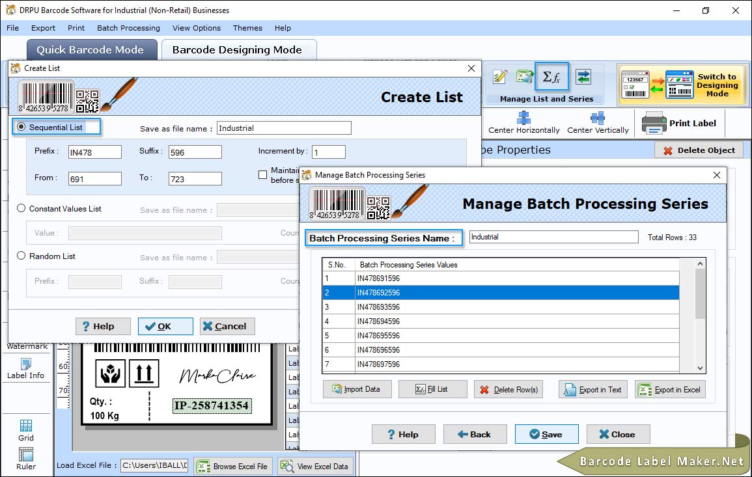The width and height of the screenshot is (752, 477).
Task: Click View Excel Data button
Action: pyautogui.click(x=316, y=467)
